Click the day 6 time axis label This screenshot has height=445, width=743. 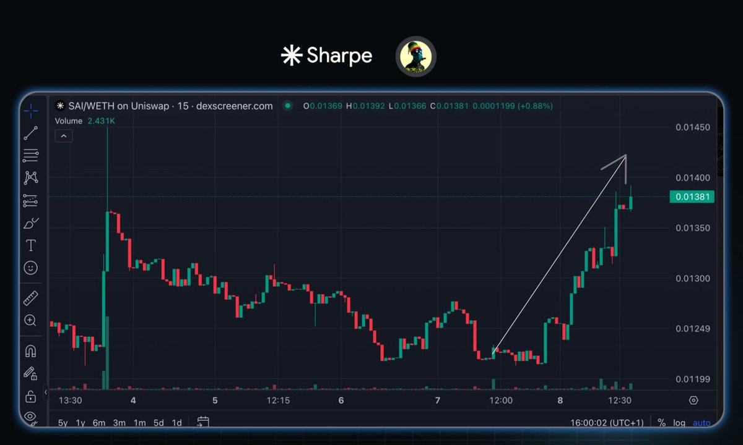coord(341,400)
